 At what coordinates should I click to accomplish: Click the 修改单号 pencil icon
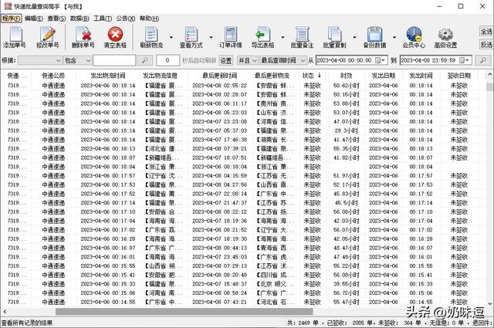click(47, 36)
